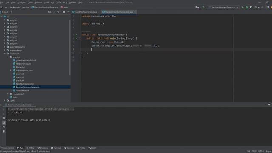The height and width of the screenshot is (153, 272).
Task: Toggle soft-wrap icon in Run console
Action: tap(4, 118)
